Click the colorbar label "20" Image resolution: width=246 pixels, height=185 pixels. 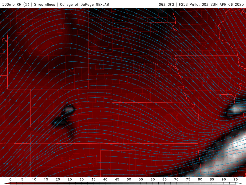pos(58,179)
